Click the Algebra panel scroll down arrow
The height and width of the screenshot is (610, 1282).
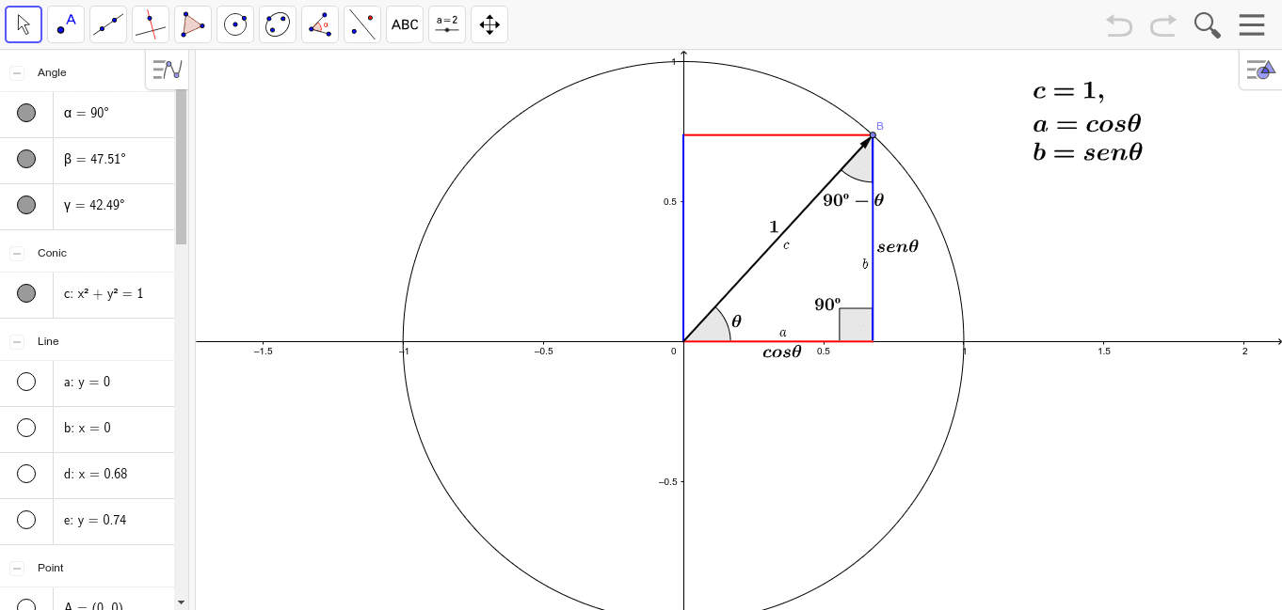181,602
